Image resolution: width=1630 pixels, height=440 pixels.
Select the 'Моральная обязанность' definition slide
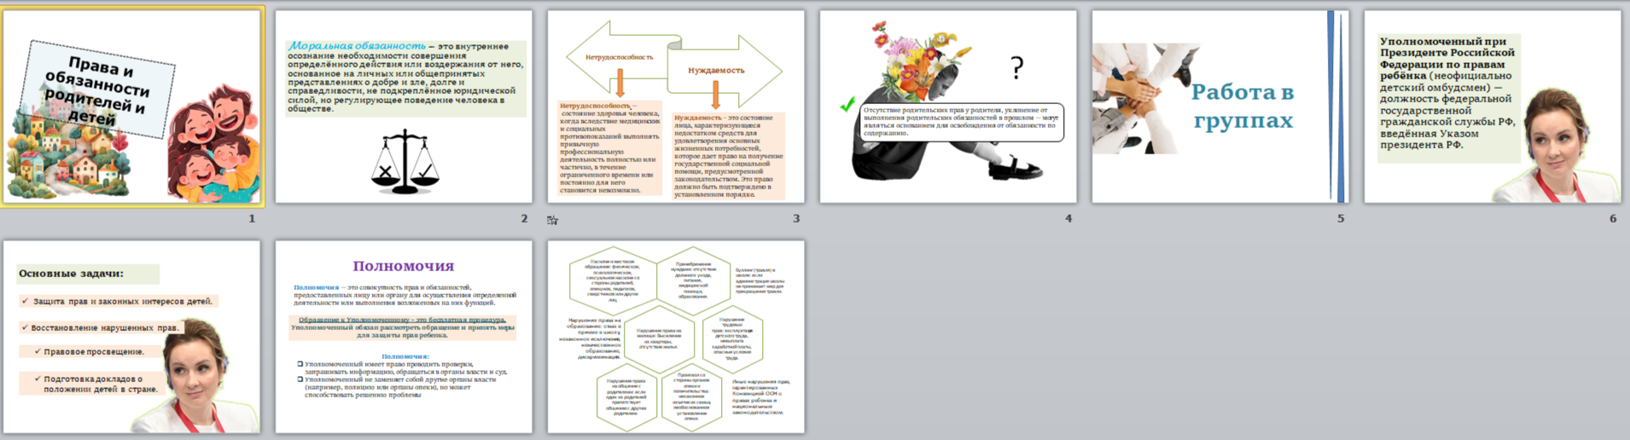pyautogui.click(x=404, y=107)
